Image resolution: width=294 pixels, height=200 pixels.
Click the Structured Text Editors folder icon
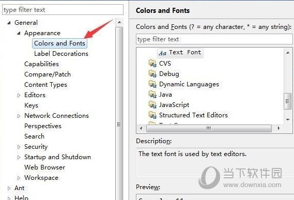[152, 115]
